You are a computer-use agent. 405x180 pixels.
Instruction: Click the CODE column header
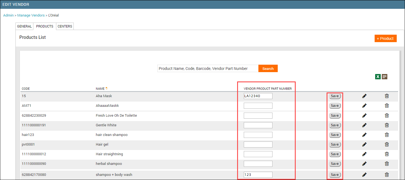[26, 89]
